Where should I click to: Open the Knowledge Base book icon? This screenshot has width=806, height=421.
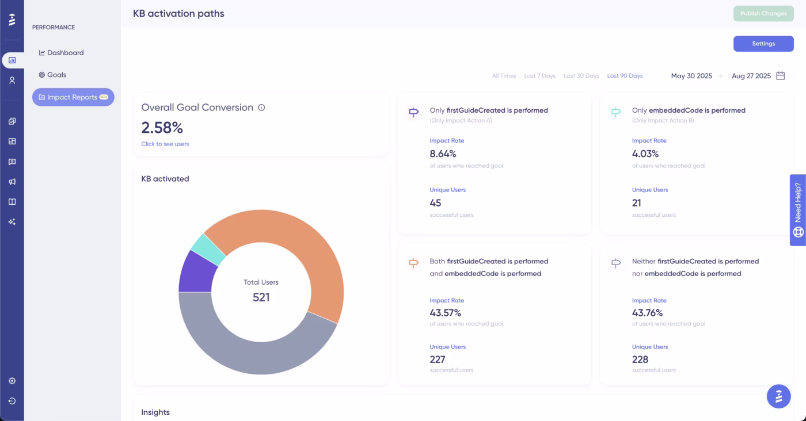click(x=12, y=202)
